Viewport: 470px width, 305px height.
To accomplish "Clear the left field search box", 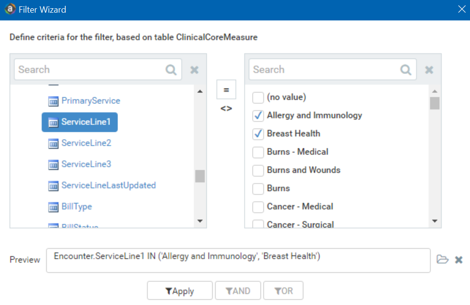I will pyautogui.click(x=194, y=70).
